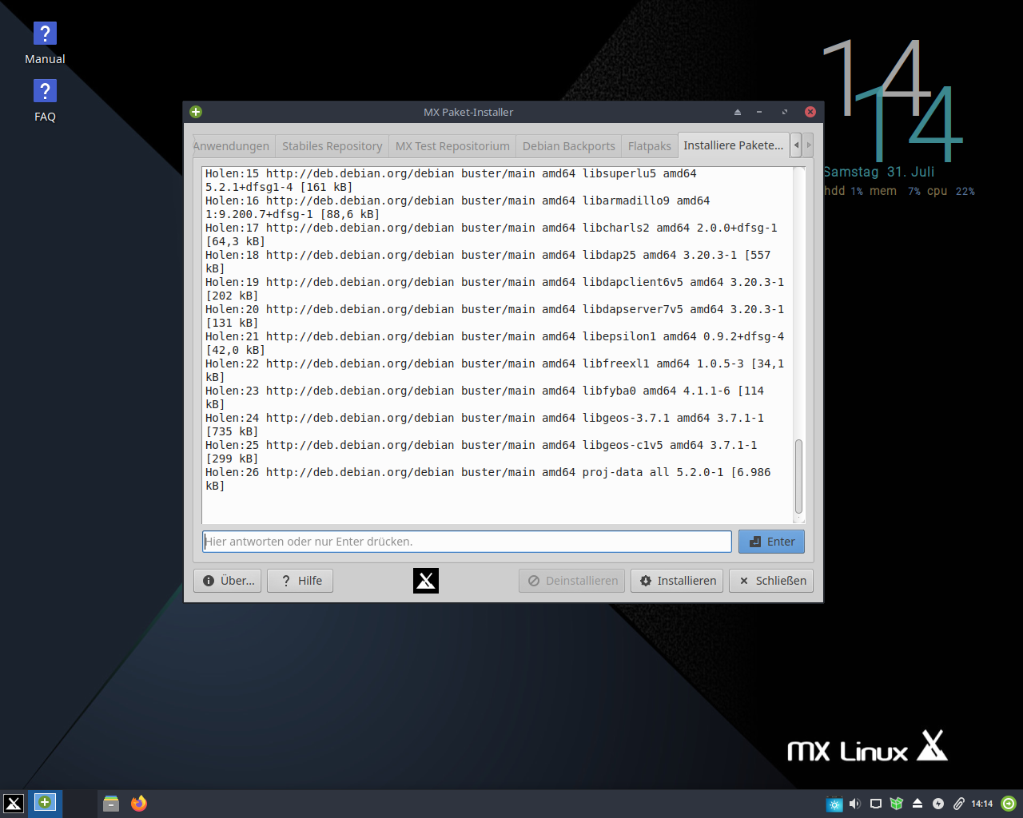Click the 'Holen:20' libdapserver7v5 log line

pyautogui.click(x=495, y=316)
